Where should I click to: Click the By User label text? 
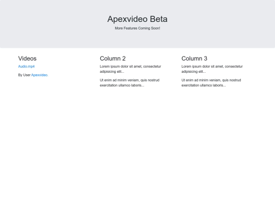coord(24,75)
